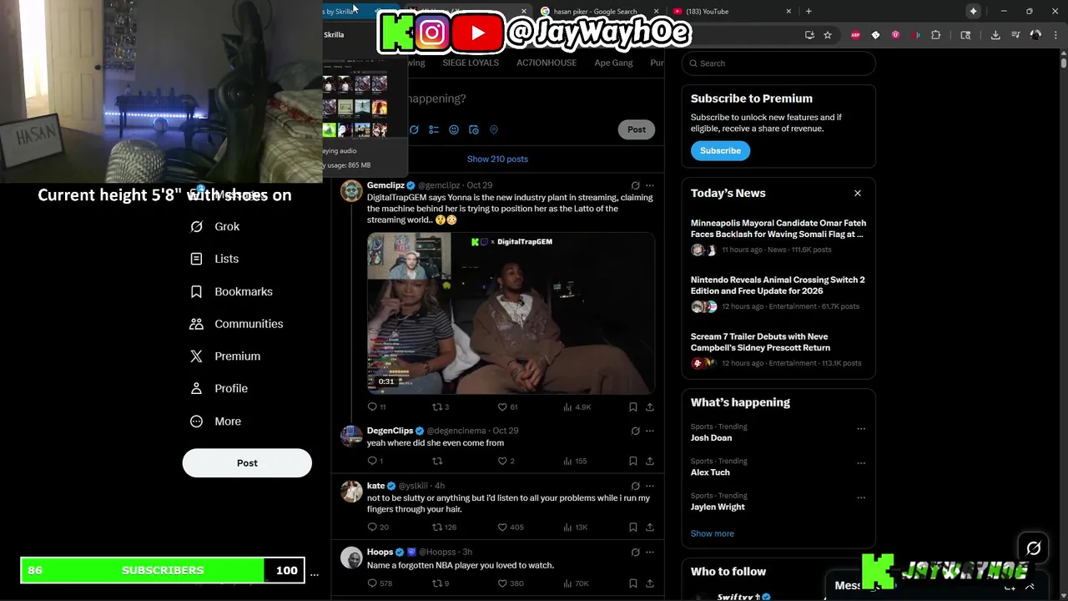Open more options on DegenClips post
This screenshot has width=1068, height=601.
[650, 431]
